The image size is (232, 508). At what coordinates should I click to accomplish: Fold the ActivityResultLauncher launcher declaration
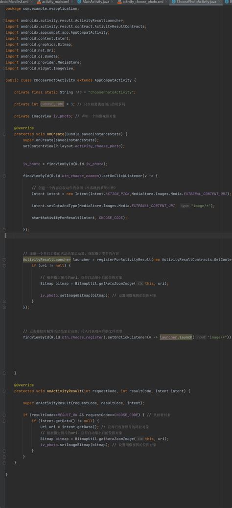click(x=4, y=260)
